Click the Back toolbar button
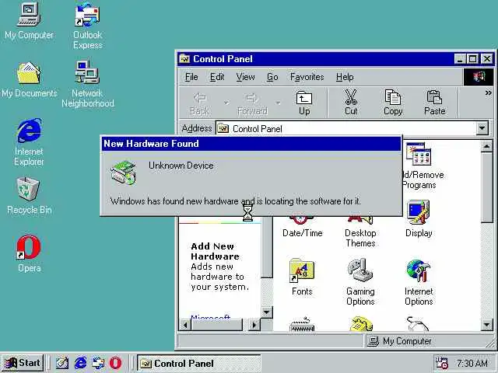This screenshot has height=373, width=498. click(199, 103)
